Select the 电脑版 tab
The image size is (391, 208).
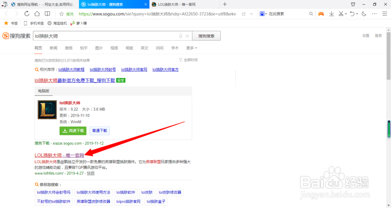tap(44, 91)
